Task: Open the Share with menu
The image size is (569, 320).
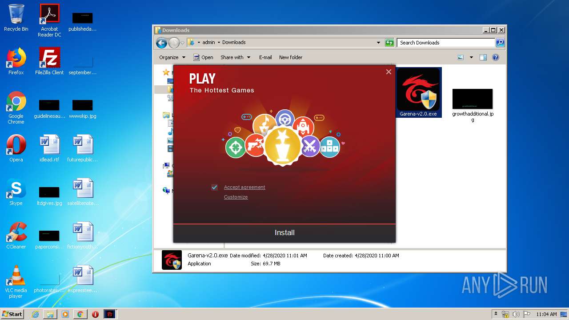Action: [x=235, y=57]
